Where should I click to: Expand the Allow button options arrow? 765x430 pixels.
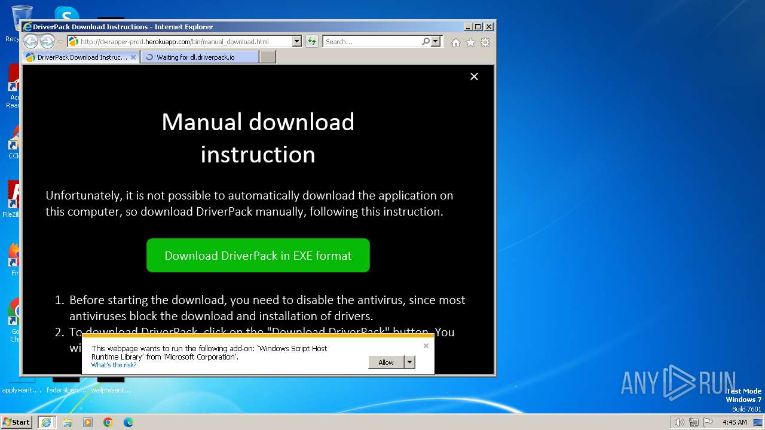409,363
